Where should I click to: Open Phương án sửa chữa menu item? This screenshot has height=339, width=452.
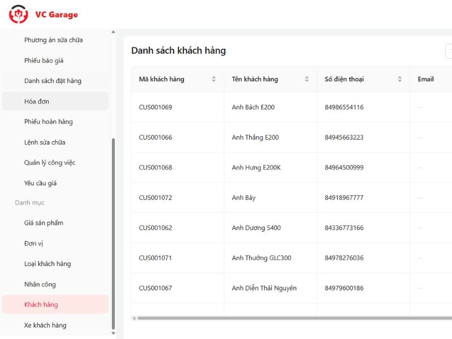point(53,40)
